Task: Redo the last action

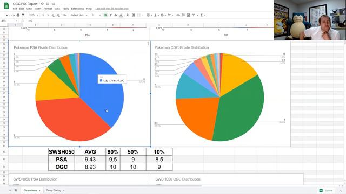Action: tap(13, 15)
